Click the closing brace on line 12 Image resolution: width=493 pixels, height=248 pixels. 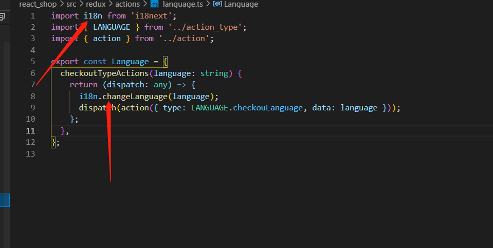[53, 142]
